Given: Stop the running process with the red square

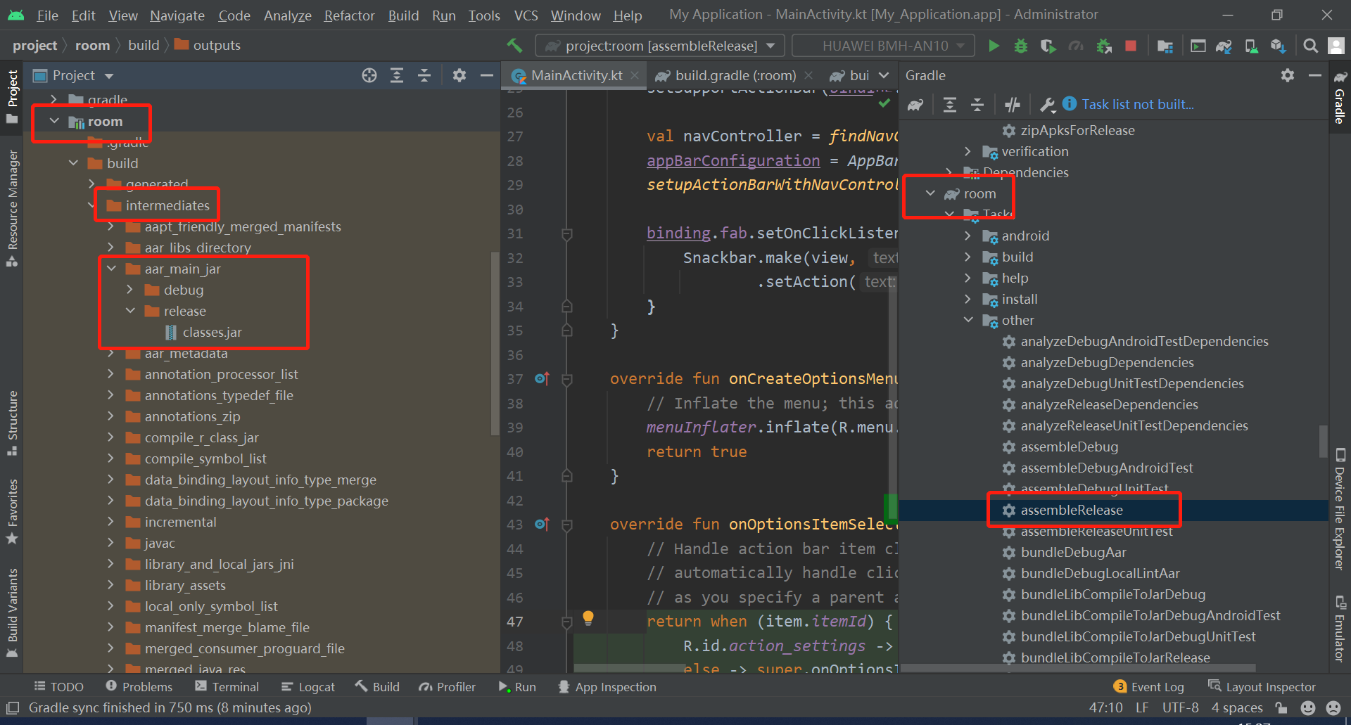Looking at the screenshot, I should pyautogui.click(x=1131, y=46).
